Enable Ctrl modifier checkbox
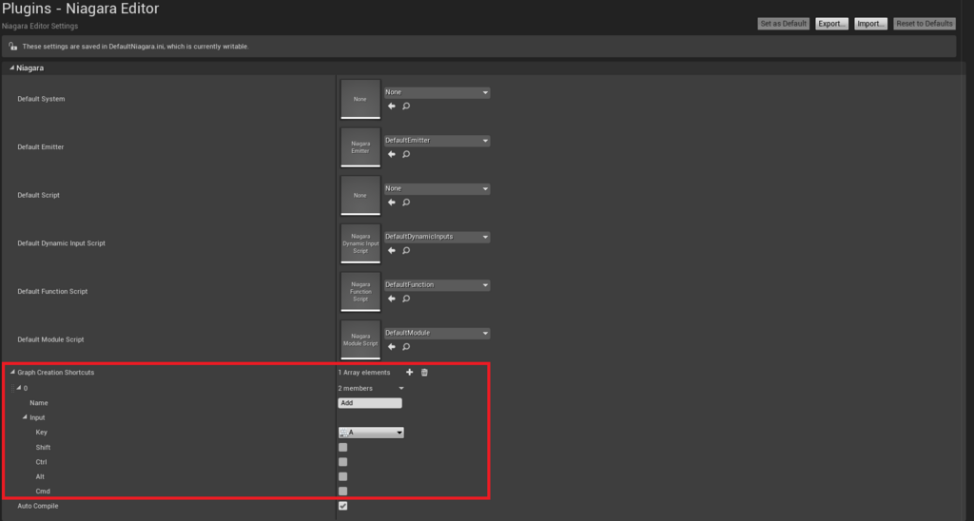974x521 pixels. point(342,462)
